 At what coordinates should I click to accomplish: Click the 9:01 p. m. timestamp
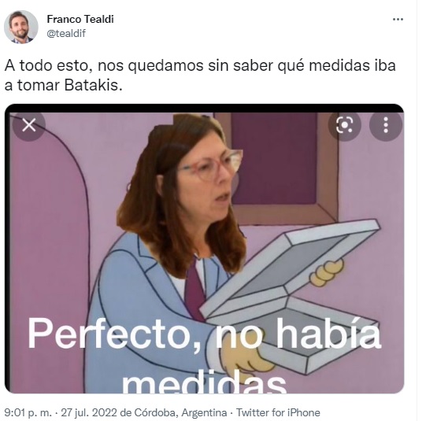pyautogui.click(x=28, y=412)
